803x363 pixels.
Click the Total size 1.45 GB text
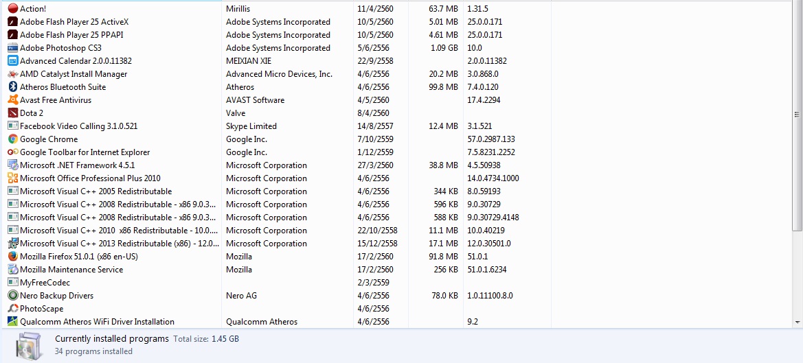point(206,339)
